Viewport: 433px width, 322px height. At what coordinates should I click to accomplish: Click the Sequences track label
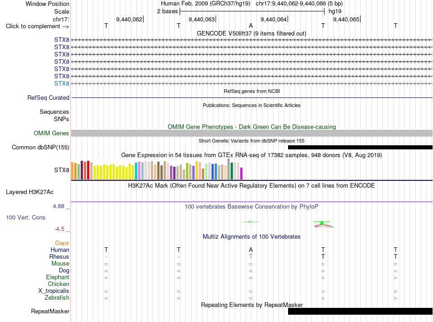54,112
